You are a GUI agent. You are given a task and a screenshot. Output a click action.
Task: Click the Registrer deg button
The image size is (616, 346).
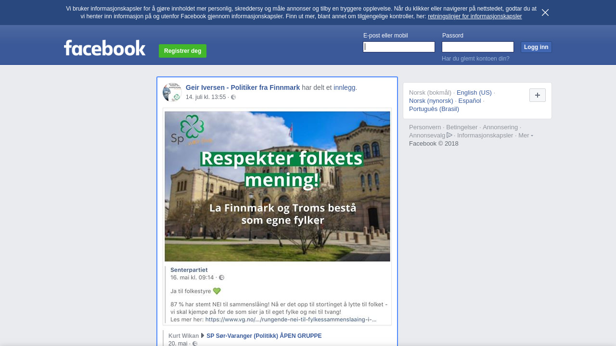point(182,51)
